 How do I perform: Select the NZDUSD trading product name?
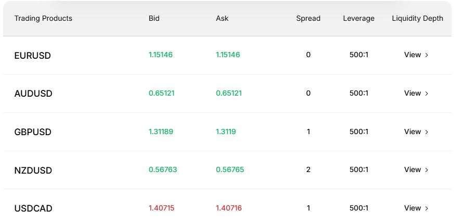pyautogui.click(x=33, y=170)
